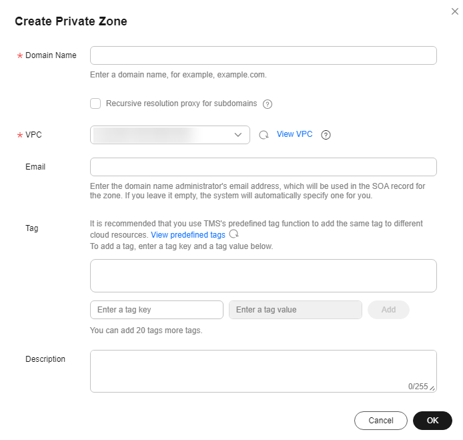
Task: Click the large tags display box
Action: pyautogui.click(x=264, y=276)
